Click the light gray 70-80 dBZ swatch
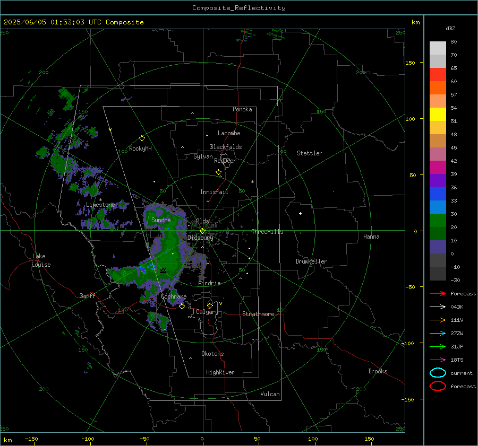The width and height of the screenshot is (478, 446). tap(438, 48)
